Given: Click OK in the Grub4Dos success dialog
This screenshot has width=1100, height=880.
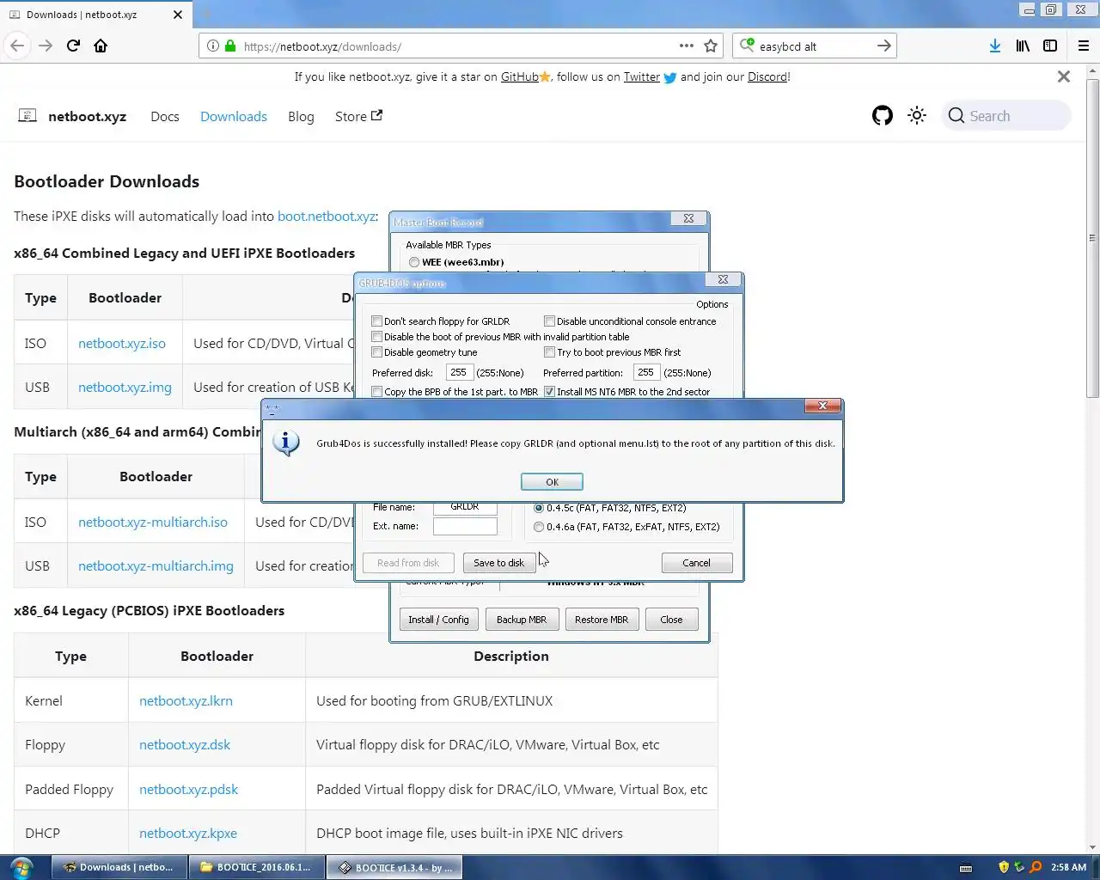Looking at the screenshot, I should tap(552, 482).
